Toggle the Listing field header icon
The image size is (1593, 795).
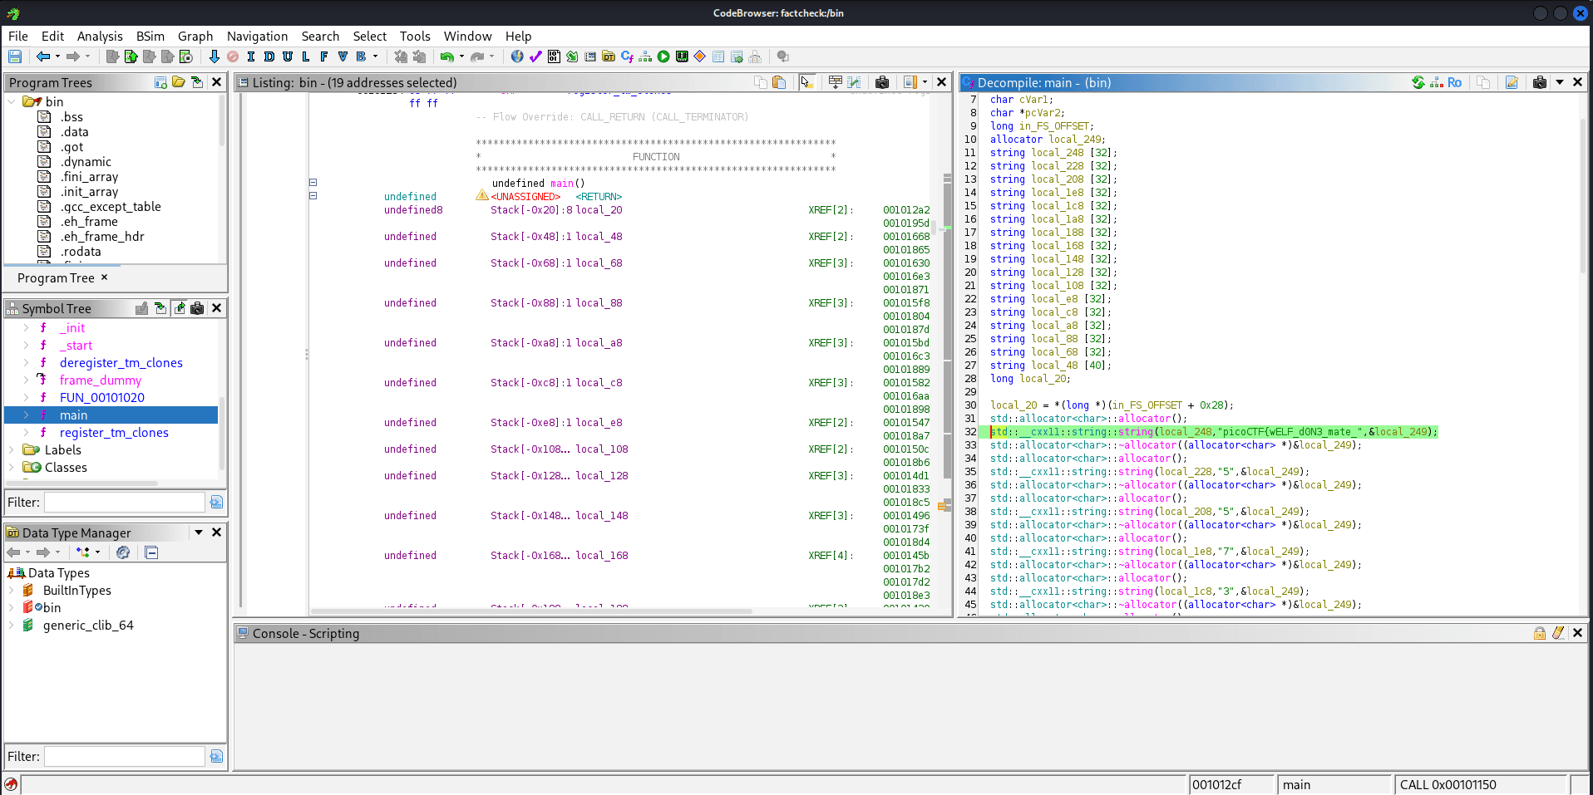(x=836, y=82)
